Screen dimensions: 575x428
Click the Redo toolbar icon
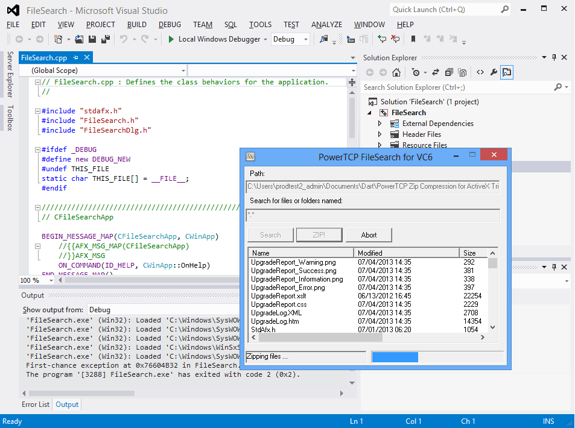tap(145, 39)
